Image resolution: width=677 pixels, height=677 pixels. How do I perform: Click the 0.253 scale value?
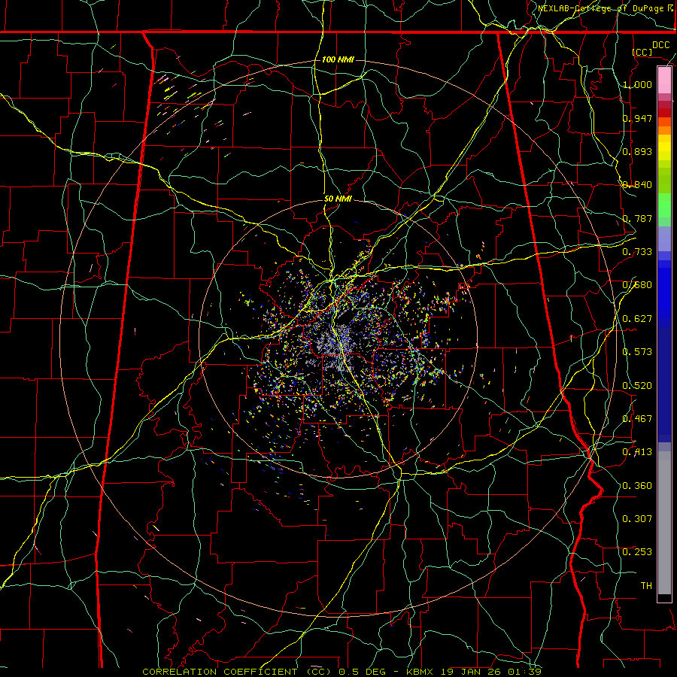tap(637, 552)
